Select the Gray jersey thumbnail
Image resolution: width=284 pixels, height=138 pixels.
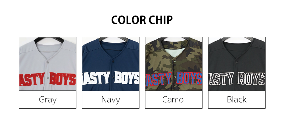[48, 64]
